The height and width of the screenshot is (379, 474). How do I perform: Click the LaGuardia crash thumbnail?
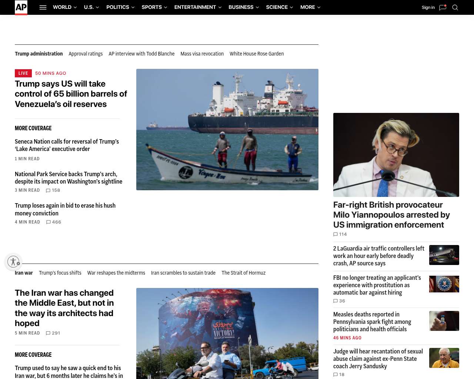444,255
